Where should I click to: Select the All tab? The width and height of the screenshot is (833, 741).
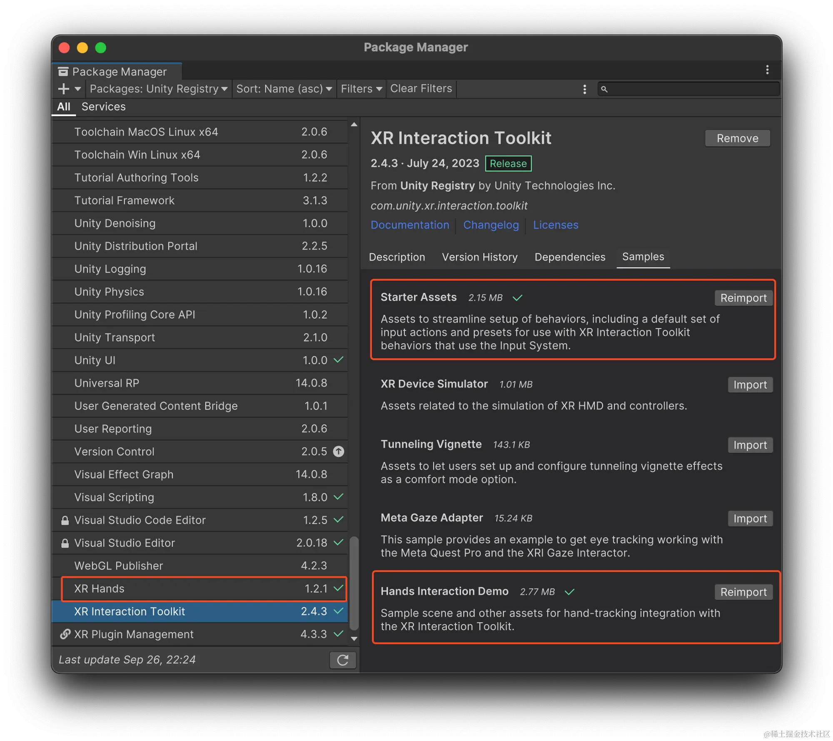pos(64,107)
